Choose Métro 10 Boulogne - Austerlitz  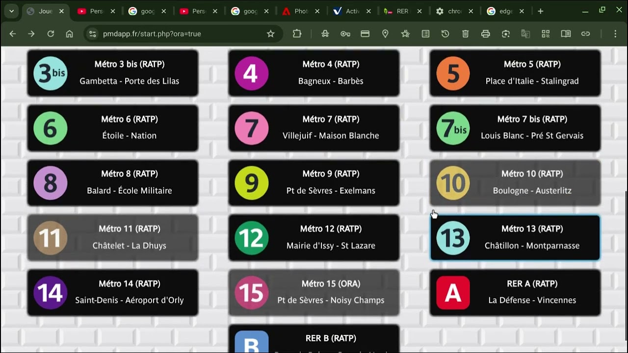tap(515, 183)
